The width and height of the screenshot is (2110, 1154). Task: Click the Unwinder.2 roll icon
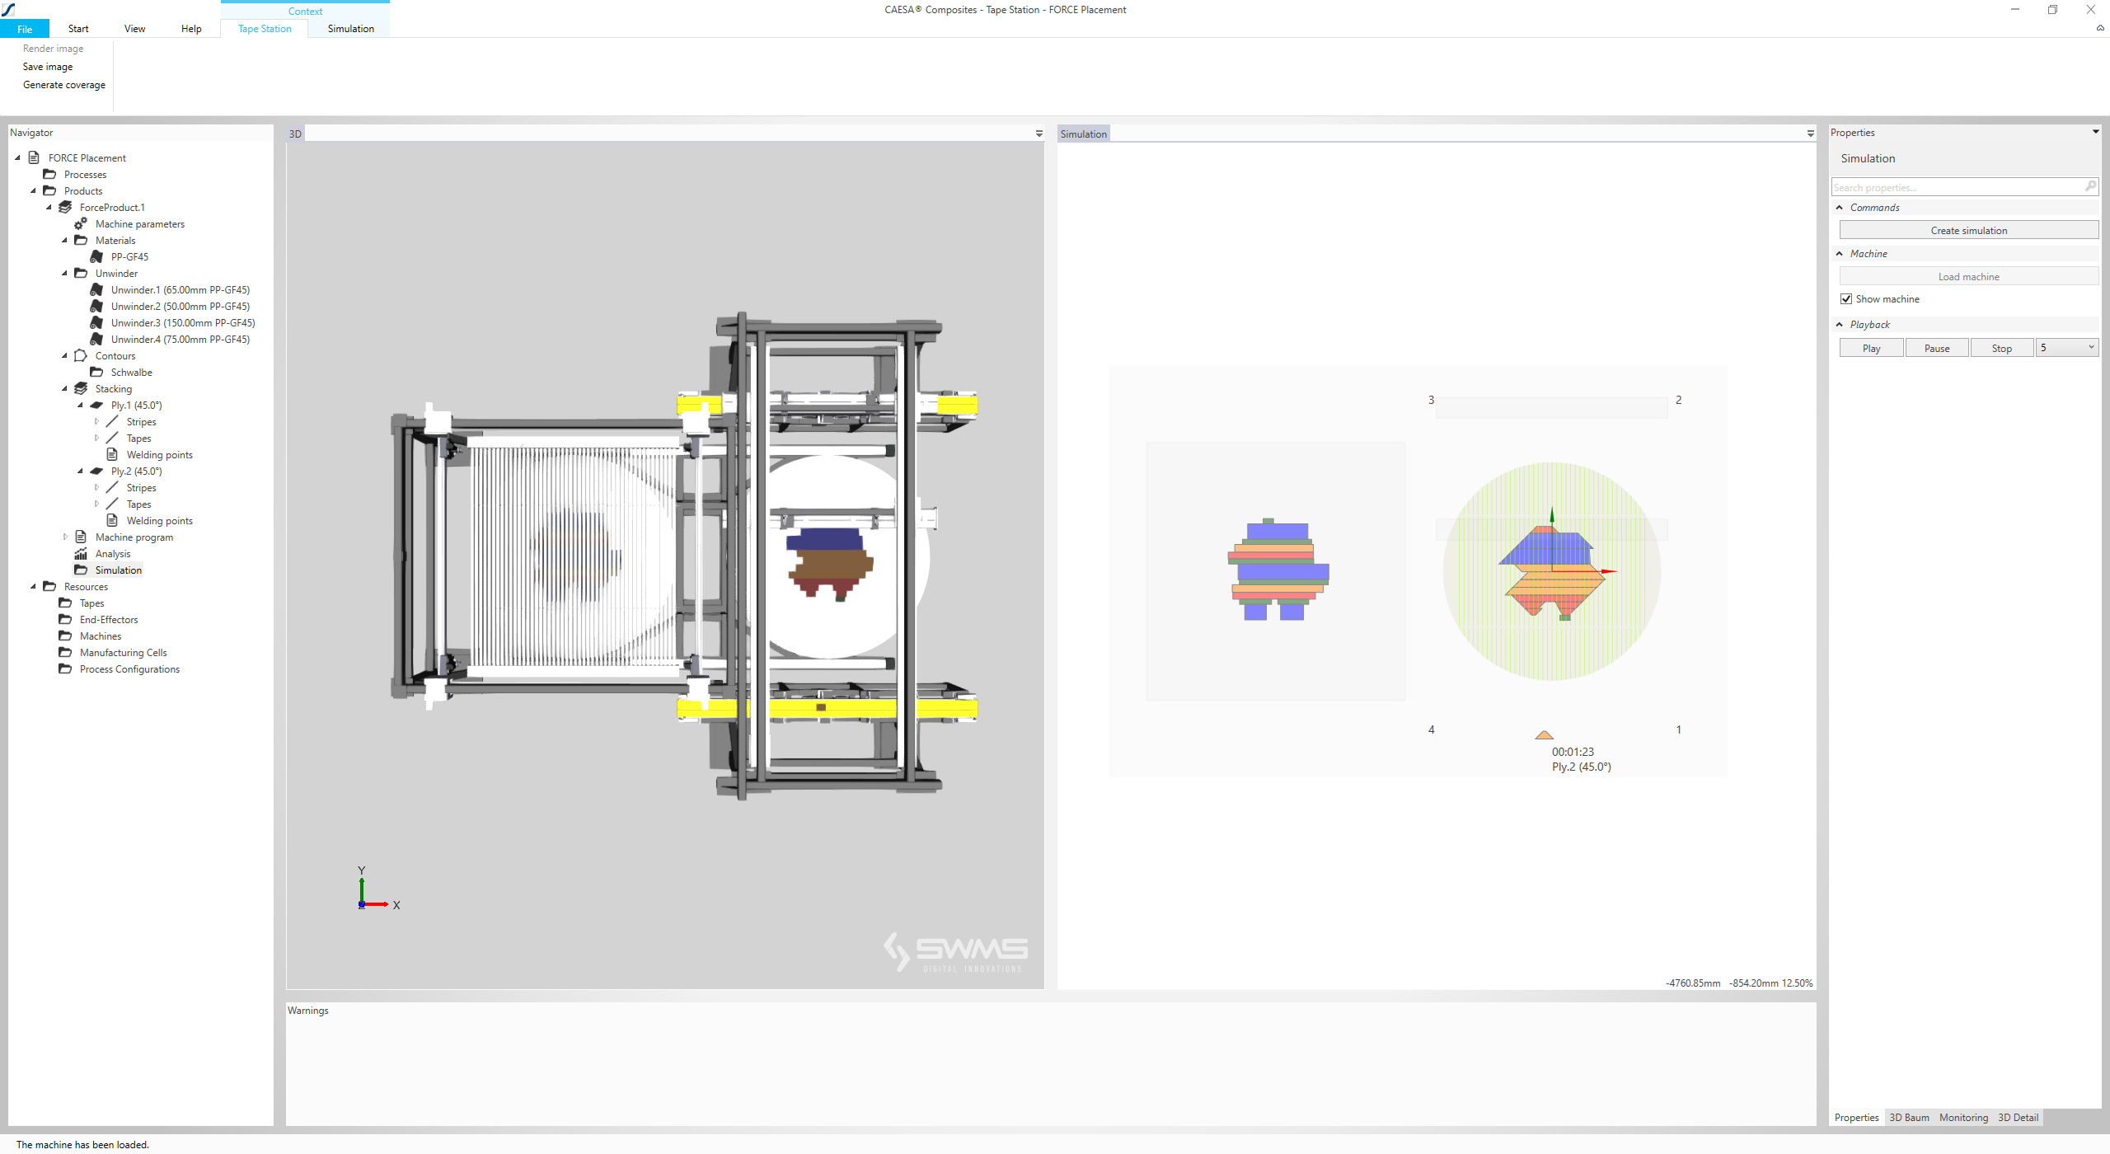pos(96,306)
